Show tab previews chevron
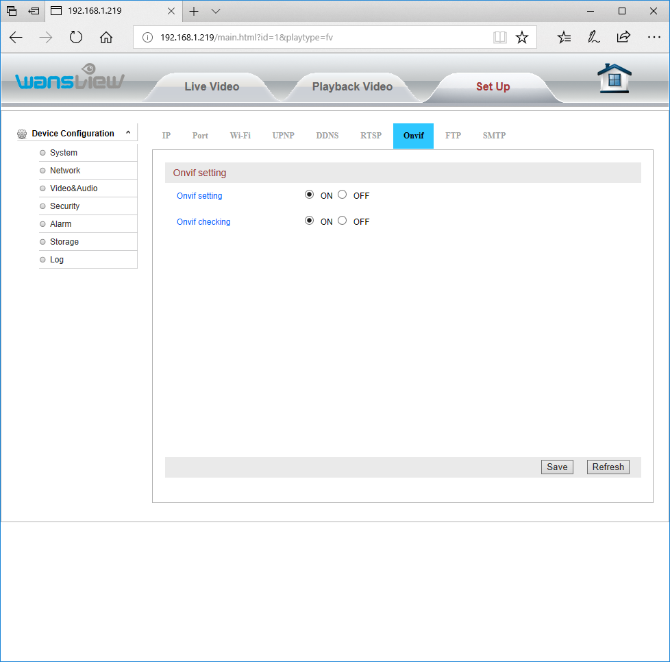The height and width of the screenshot is (662, 670). click(x=216, y=11)
